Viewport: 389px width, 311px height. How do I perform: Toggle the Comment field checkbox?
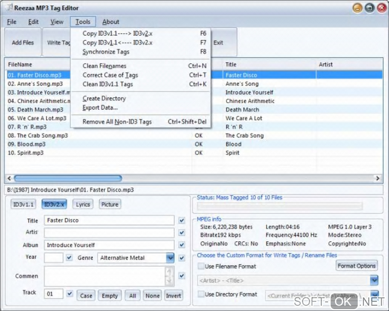pyautogui.click(x=182, y=276)
